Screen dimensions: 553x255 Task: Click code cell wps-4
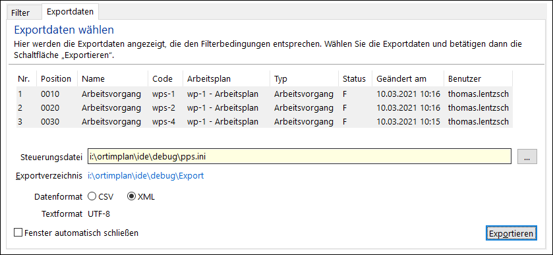(x=164, y=122)
